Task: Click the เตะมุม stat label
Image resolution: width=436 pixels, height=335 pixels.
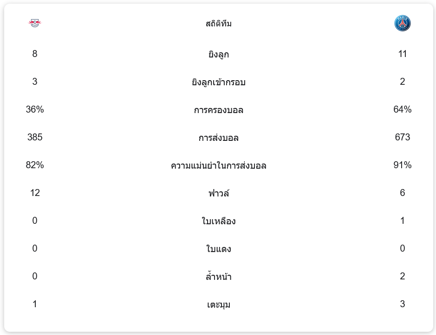Action: click(218, 305)
